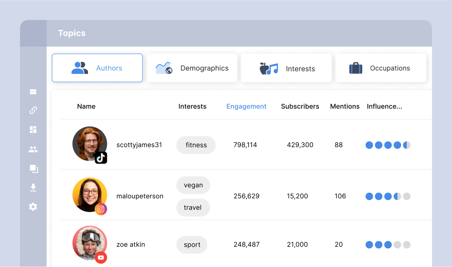This screenshot has height=267, width=452.
Task: Click the Instagram badge on maloupeterson's avatar
Action: click(101, 209)
